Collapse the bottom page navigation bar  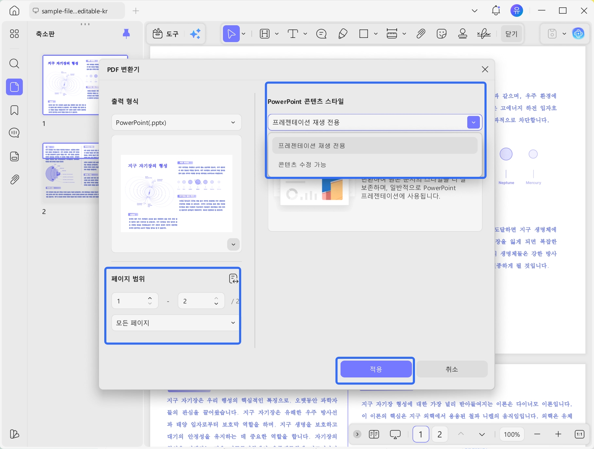pos(357,434)
